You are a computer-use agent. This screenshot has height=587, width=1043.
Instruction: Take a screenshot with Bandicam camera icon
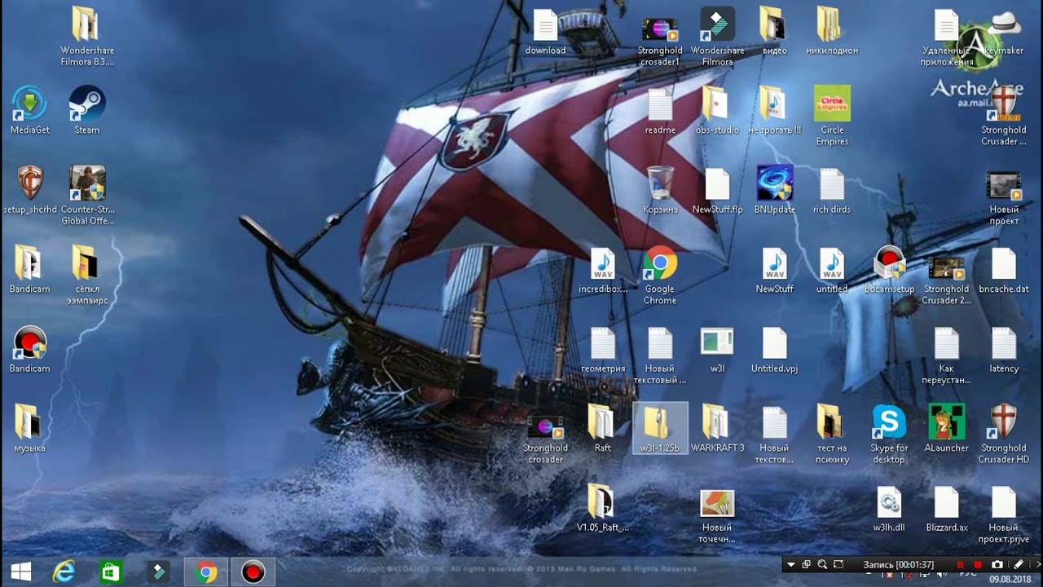[997, 564]
